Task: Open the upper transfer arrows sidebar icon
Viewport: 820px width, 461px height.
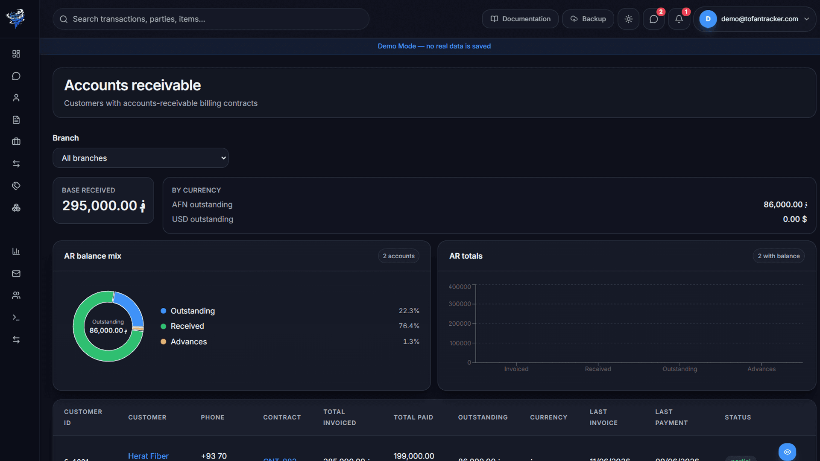Action: click(16, 164)
